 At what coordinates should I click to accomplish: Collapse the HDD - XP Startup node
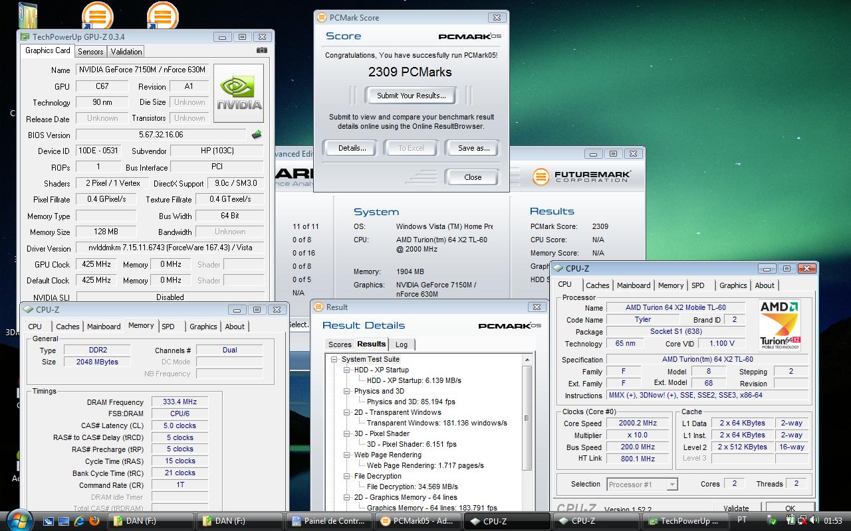[x=347, y=370]
